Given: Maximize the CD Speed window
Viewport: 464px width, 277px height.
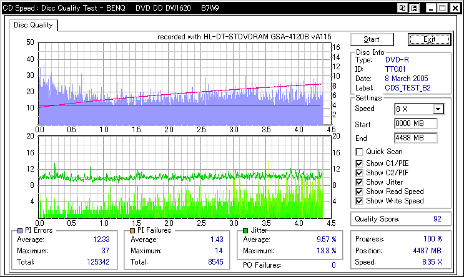Looking at the screenshot, I should tap(443, 8).
